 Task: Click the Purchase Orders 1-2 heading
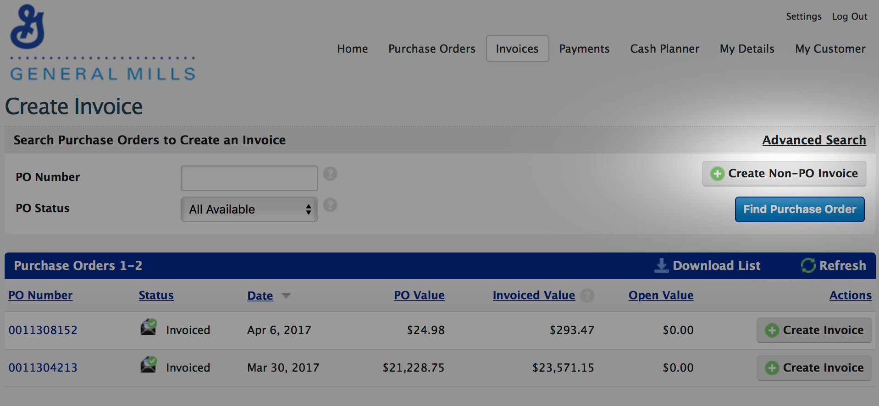click(78, 266)
